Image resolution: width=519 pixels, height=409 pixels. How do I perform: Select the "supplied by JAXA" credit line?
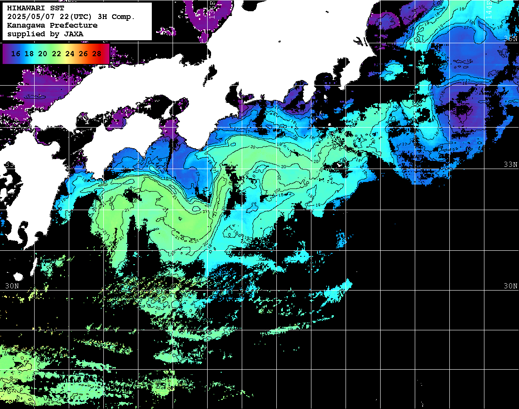(x=45, y=34)
